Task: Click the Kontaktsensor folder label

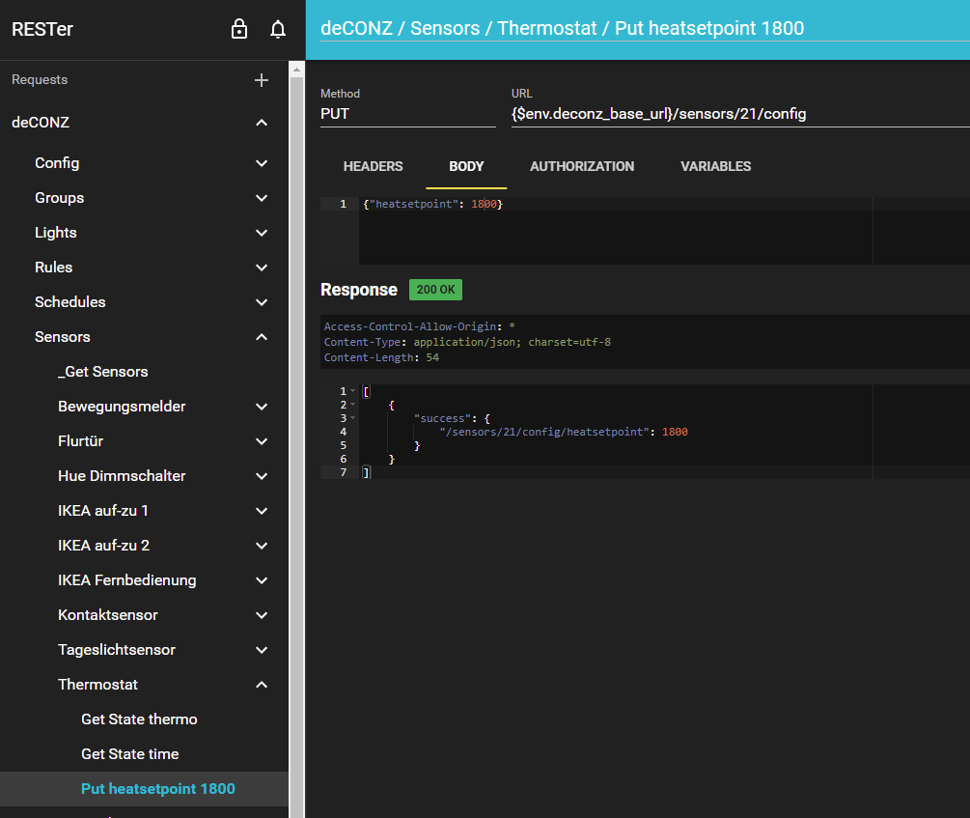Action: 108,615
